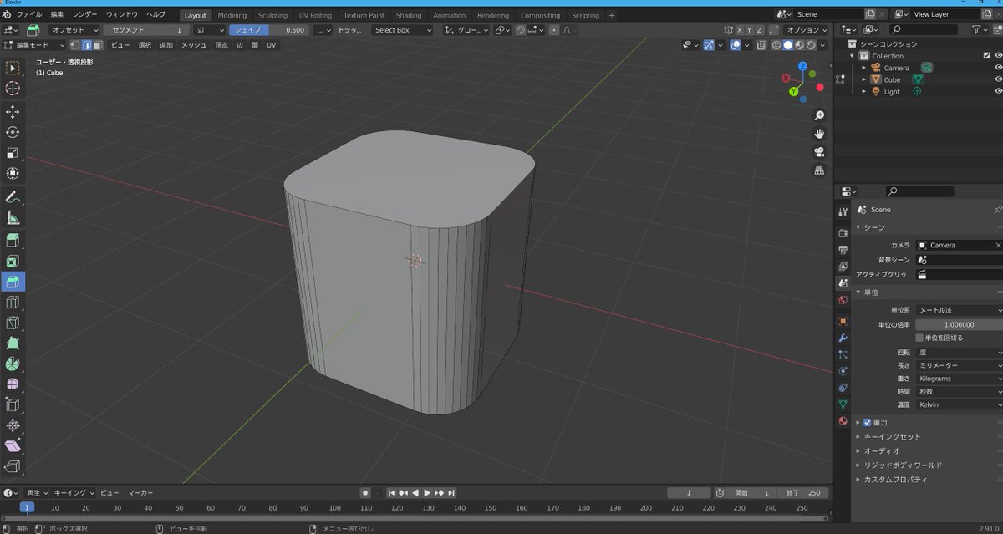
Task: Select the Smooth tool
Action: tap(13, 384)
